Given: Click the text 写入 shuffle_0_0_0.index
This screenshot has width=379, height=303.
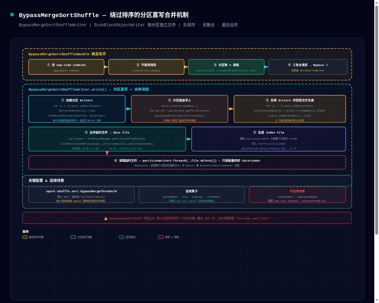Looking at the screenshot, I should click(x=268, y=144).
